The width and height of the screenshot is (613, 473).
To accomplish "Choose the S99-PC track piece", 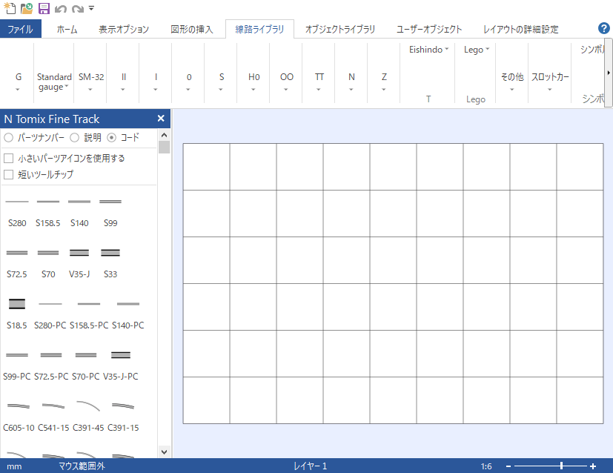I will pos(17,365).
